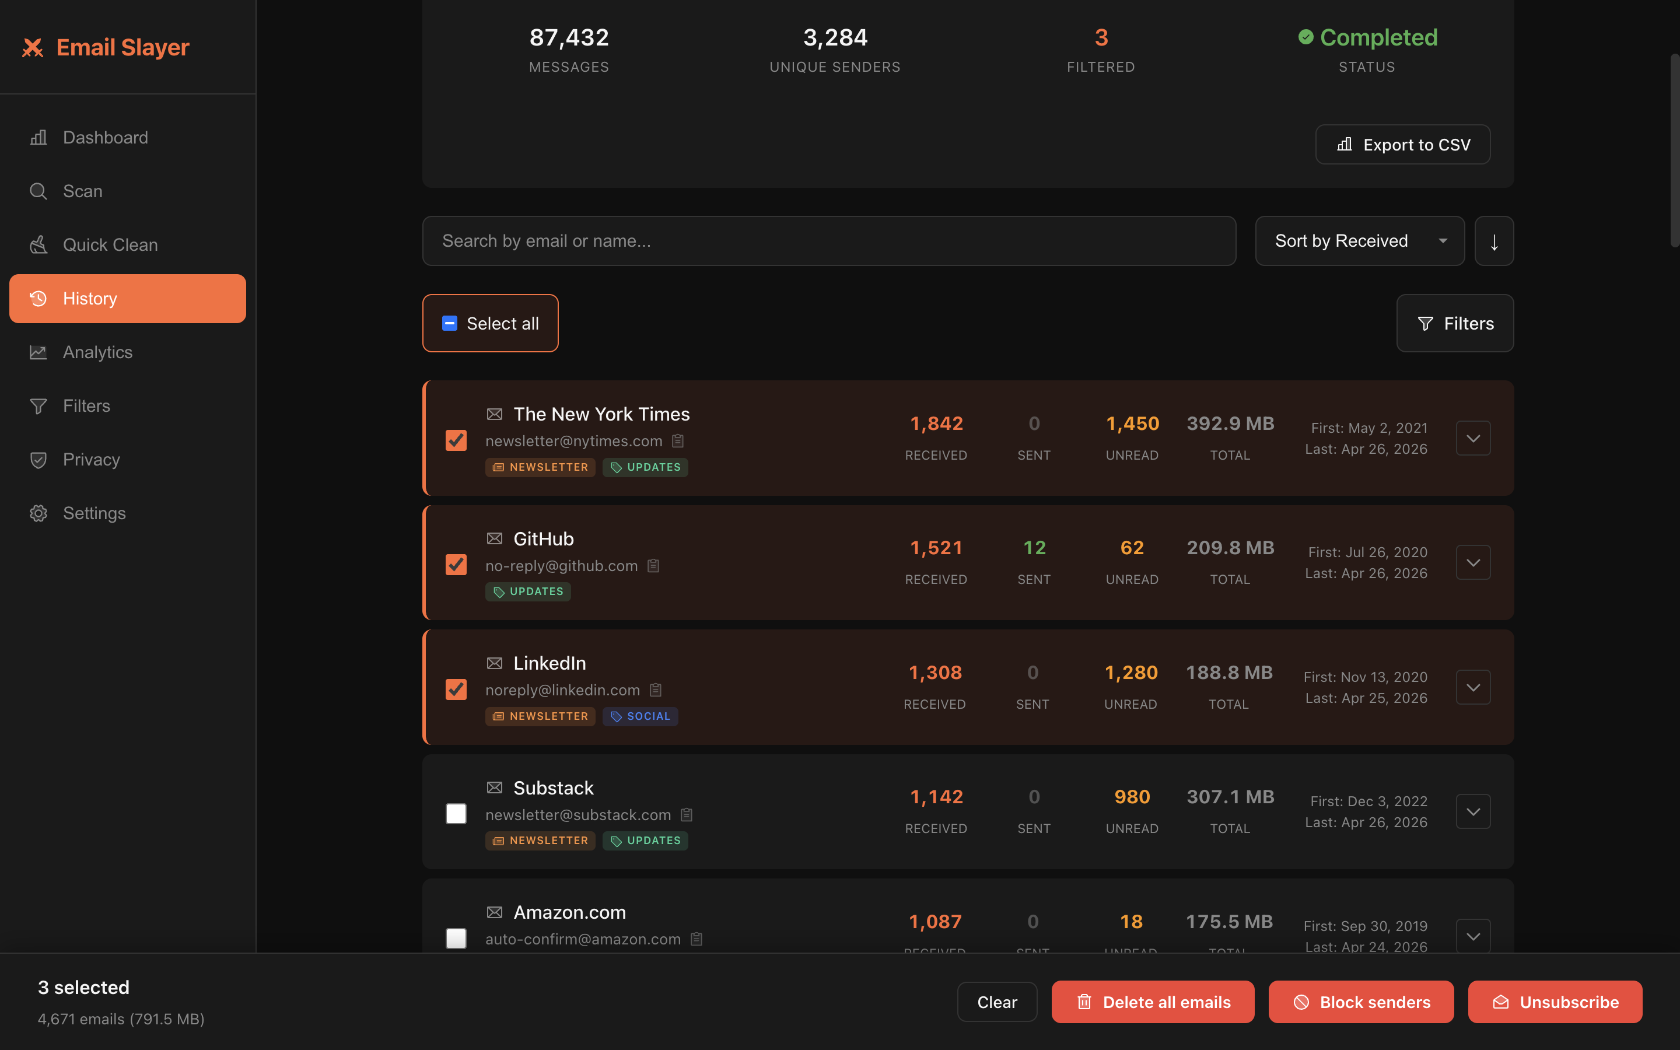Screen dimensions: 1680x1050
Task: Clear the current selection
Action: 997,1002
